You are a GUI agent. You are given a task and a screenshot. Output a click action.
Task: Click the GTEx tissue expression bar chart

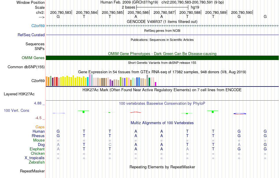101,80
